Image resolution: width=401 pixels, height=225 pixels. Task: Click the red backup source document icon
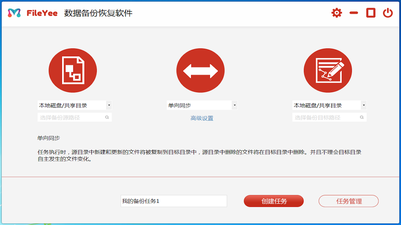click(x=73, y=70)
